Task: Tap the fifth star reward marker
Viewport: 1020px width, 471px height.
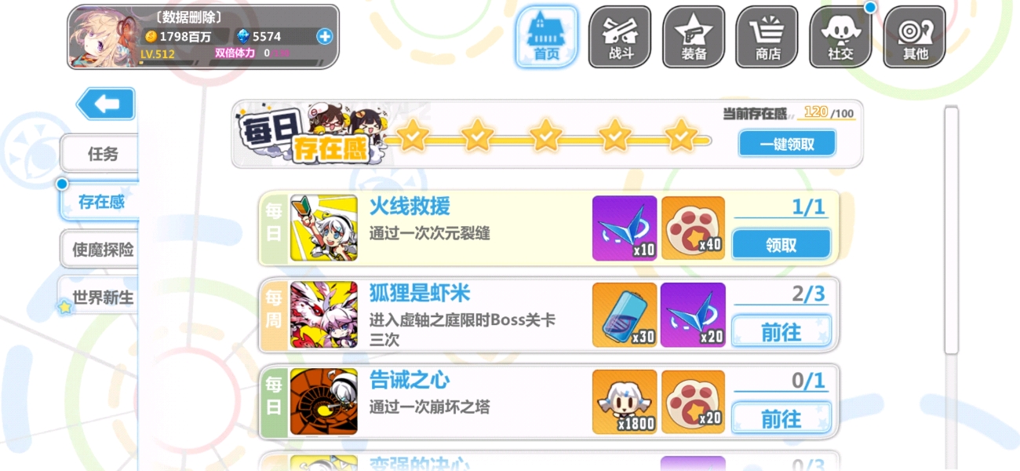Action: pos(682,136)
